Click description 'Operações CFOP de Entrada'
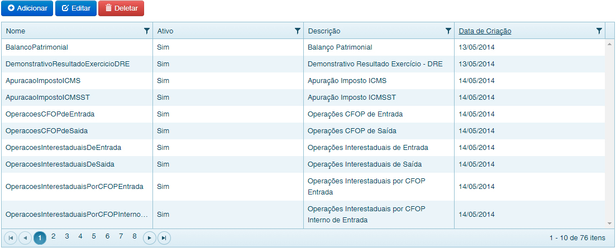The image size is (616, 248). click(x=355, y=114)
